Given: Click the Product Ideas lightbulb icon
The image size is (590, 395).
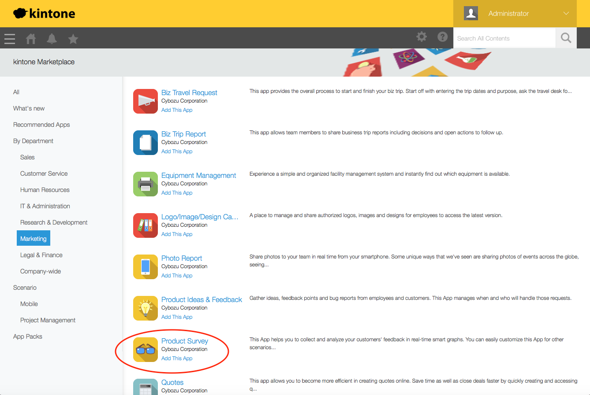Looking at the screenshot, I should pyautogui.click(x=146, y=308).
